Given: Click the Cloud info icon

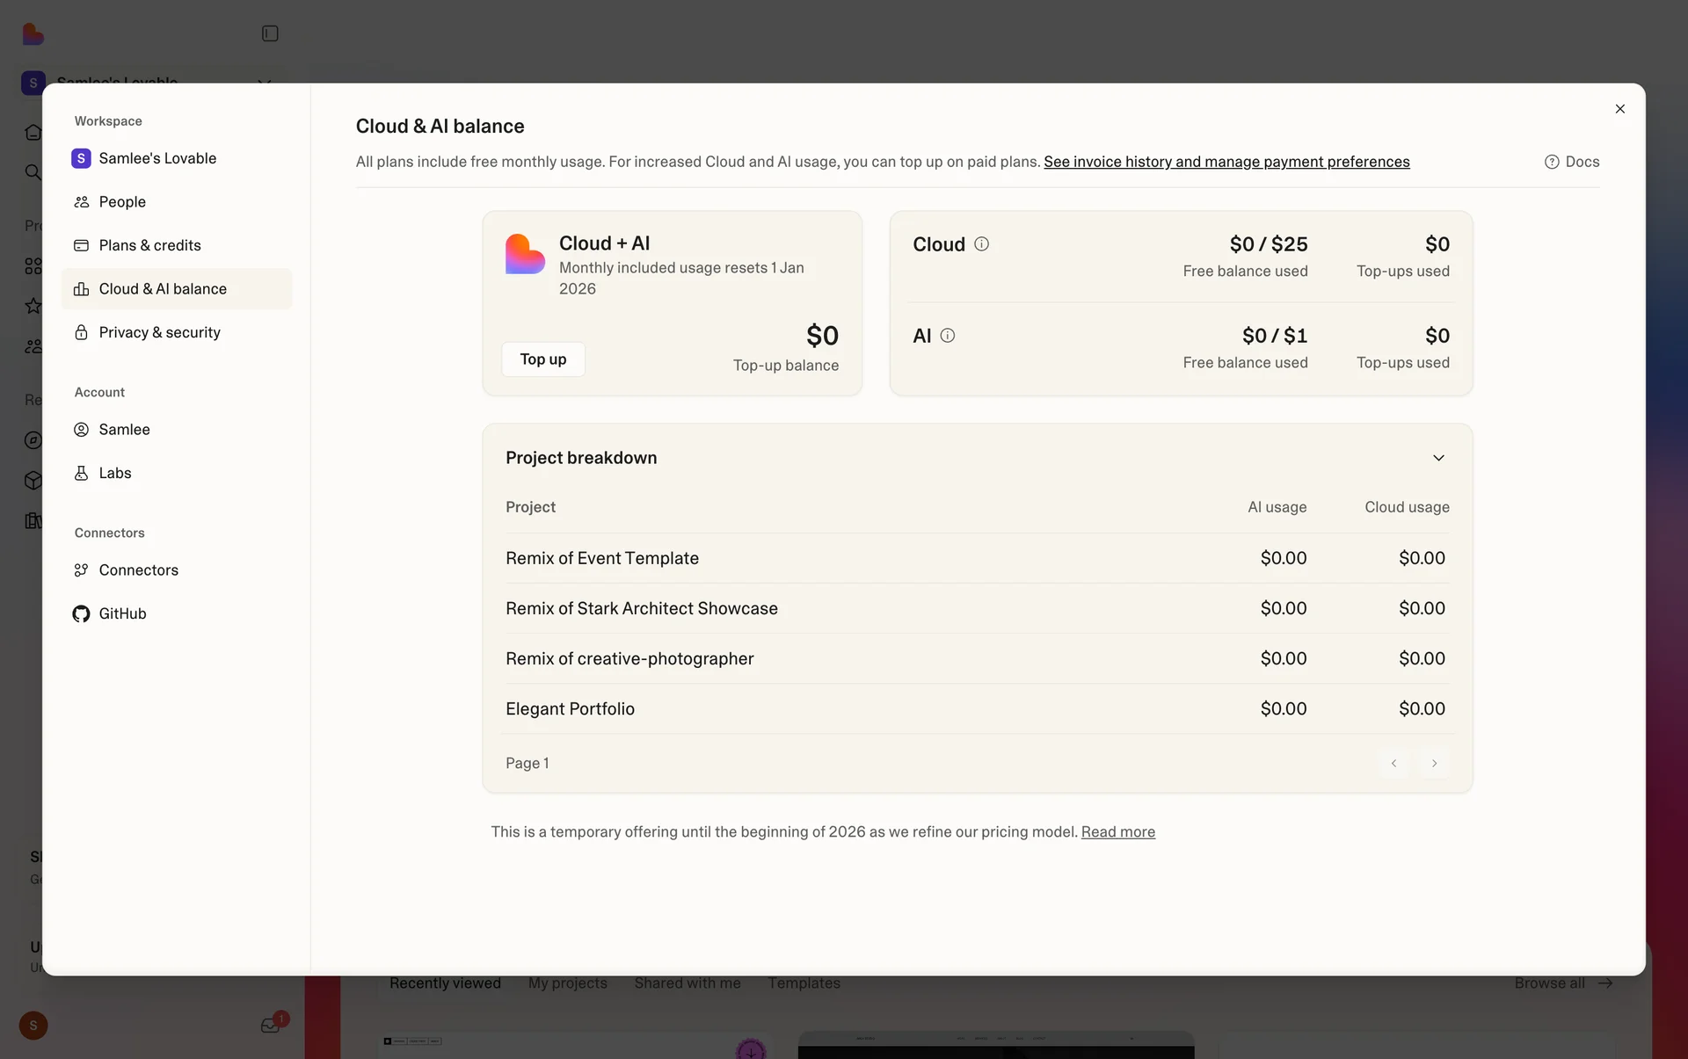Looking at the screenshot, I should click(x=981, y=244).
